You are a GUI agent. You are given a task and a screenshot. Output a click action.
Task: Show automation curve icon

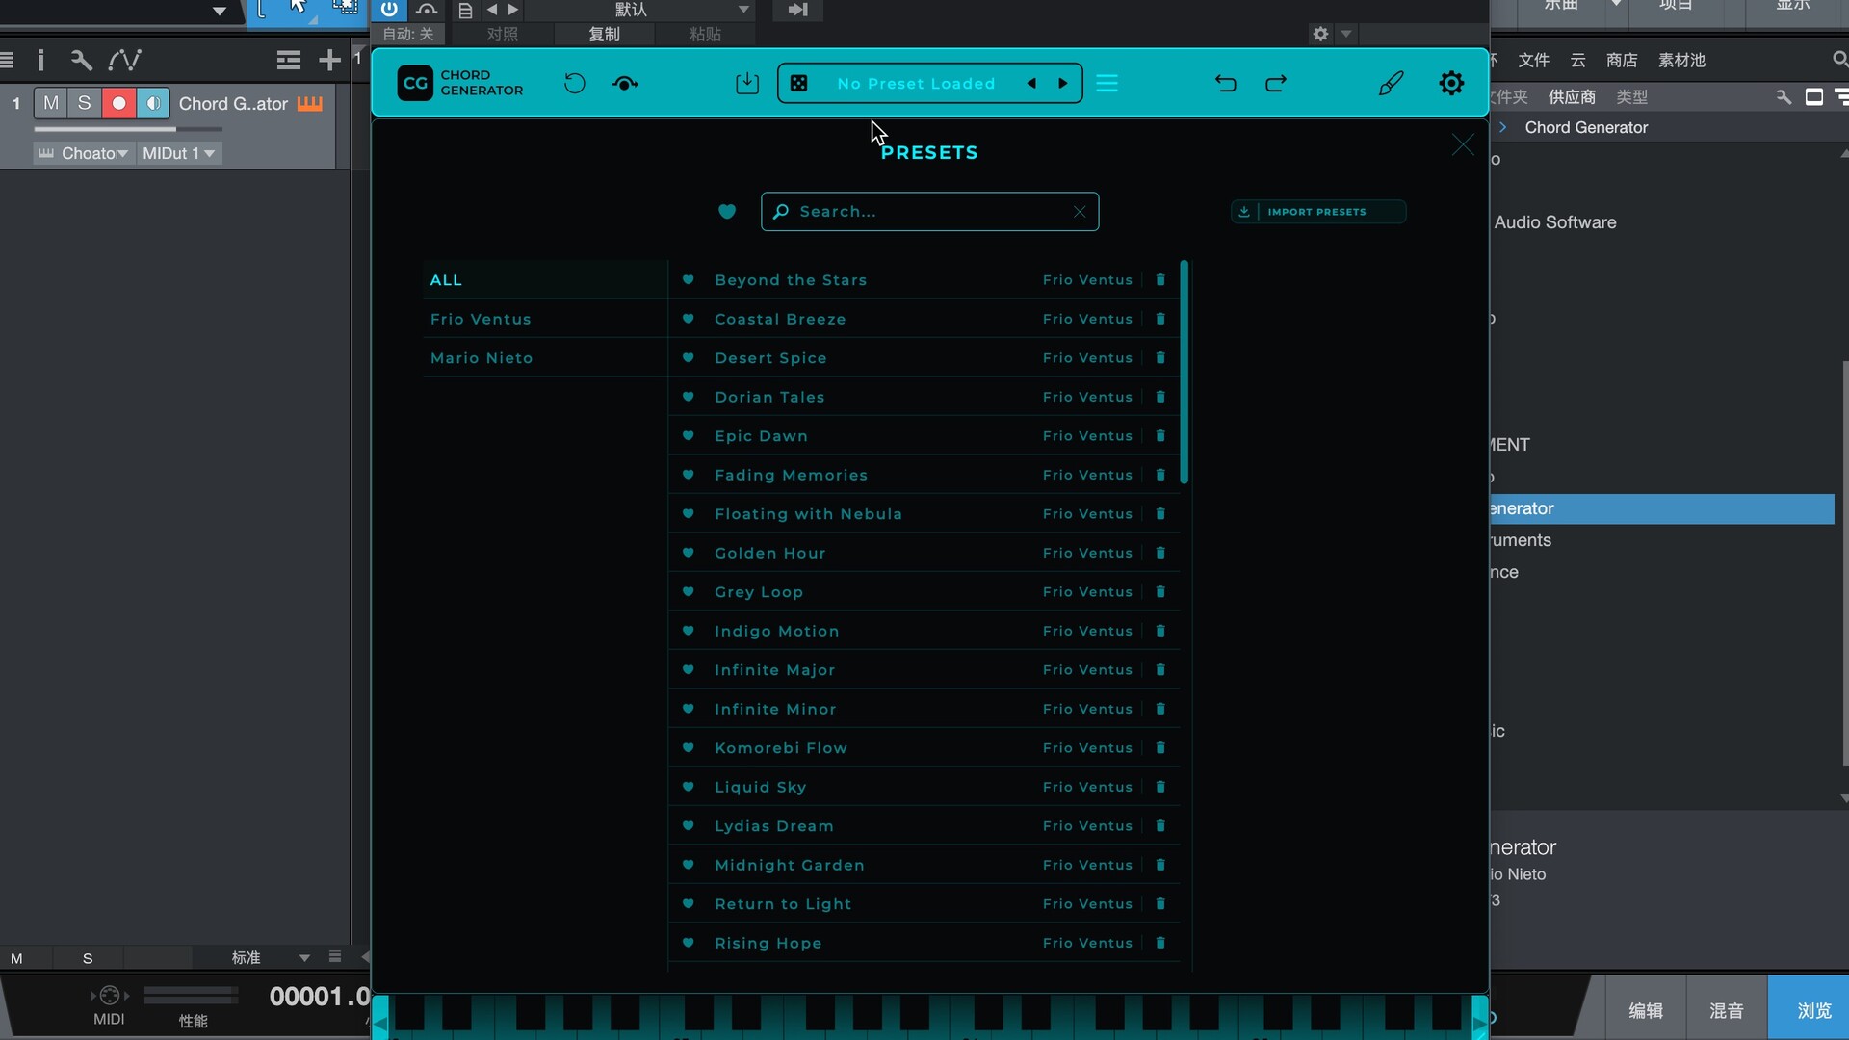124,60
